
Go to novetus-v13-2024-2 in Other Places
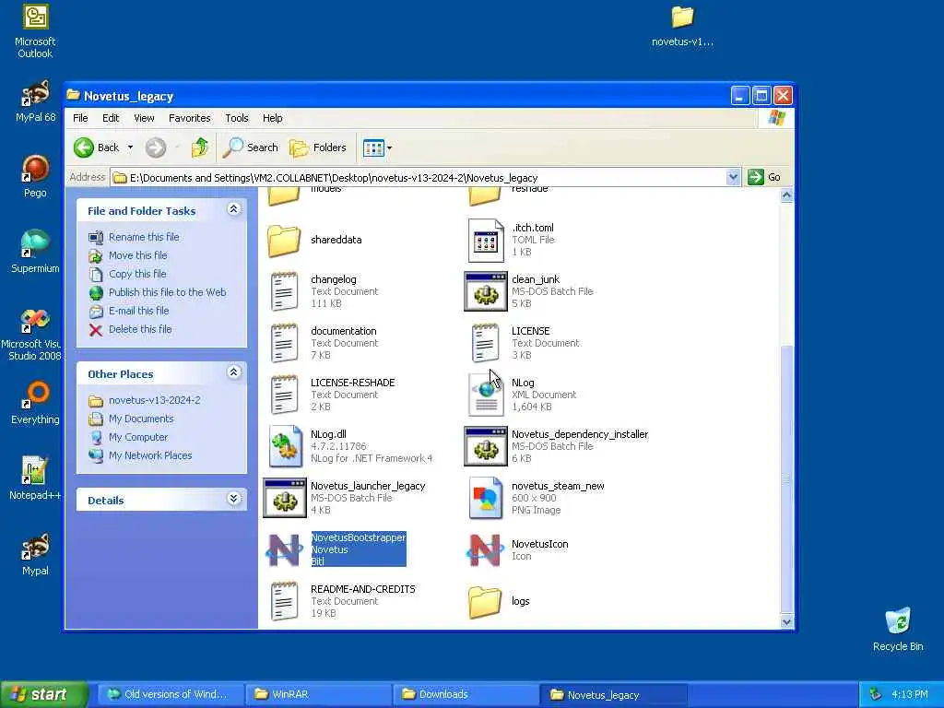pyautogui.click(x=155, y=400)
